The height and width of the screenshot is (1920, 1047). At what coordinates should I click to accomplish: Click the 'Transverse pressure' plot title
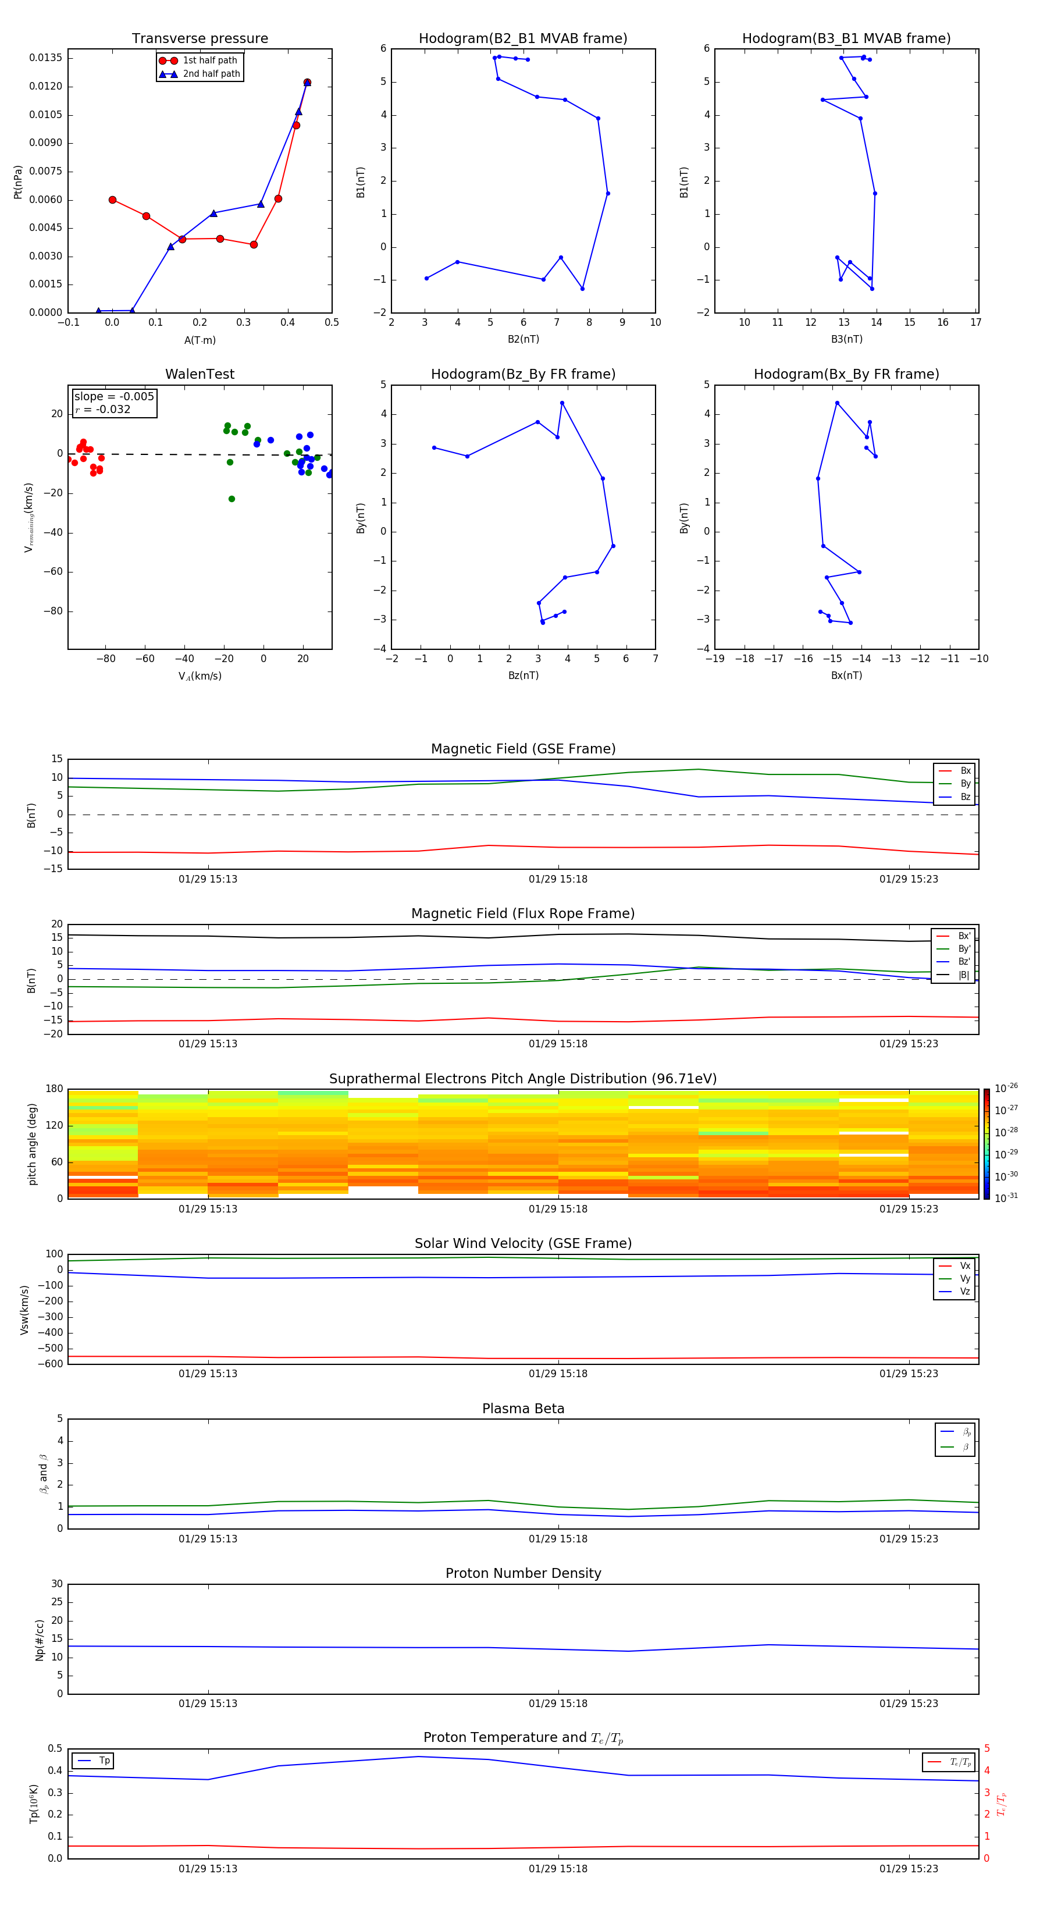click(x=200, y=39)
